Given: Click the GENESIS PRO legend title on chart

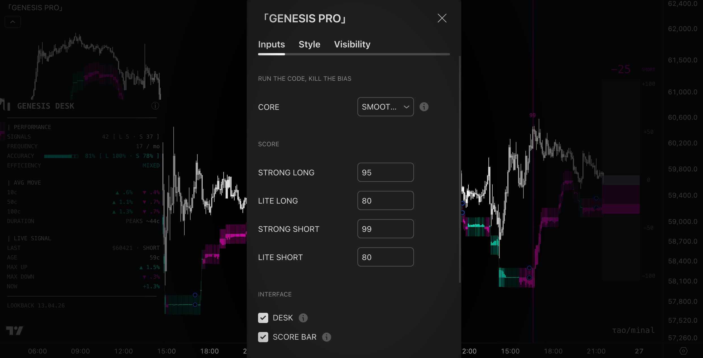Looking at the screenshot, I should 35,8.
